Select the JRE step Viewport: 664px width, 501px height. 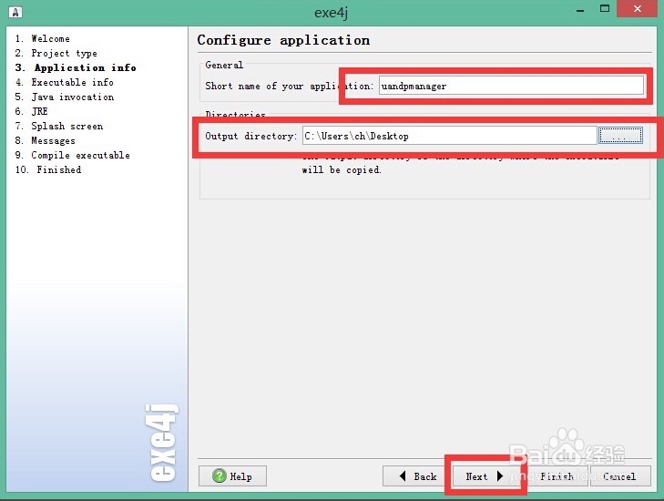coord(31,111)
